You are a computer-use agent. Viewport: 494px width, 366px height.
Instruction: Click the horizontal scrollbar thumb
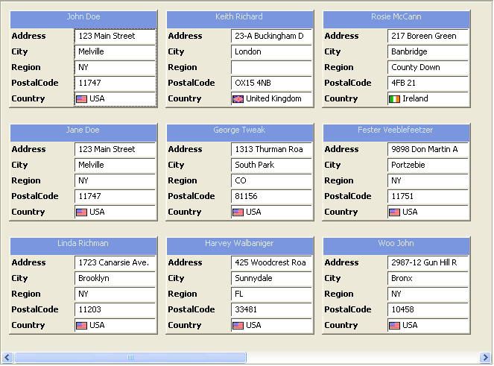(x=130, y=358)
